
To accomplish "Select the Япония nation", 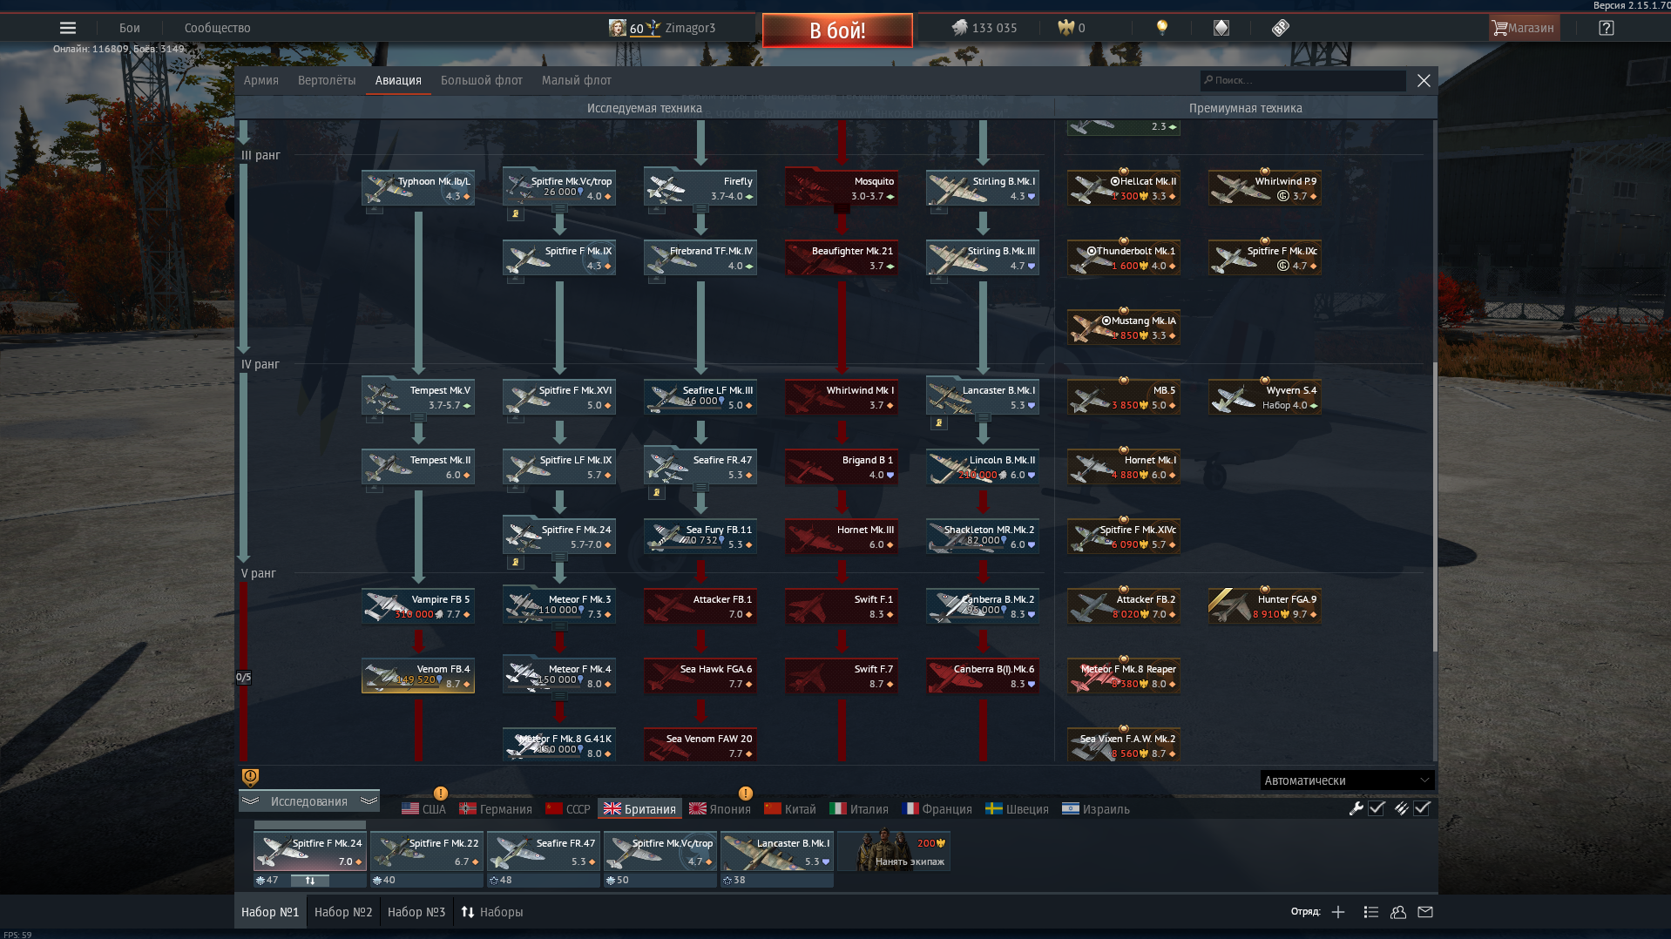I will tap(720, 809).
